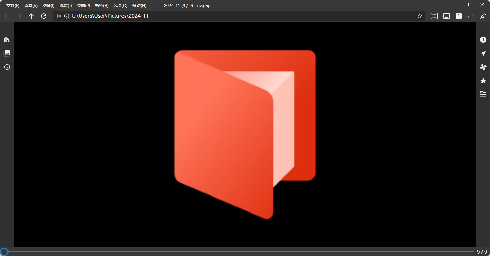Open the 文件(F) menu
This screenshot has height=256, width=490.
click(x=13, y=6)
